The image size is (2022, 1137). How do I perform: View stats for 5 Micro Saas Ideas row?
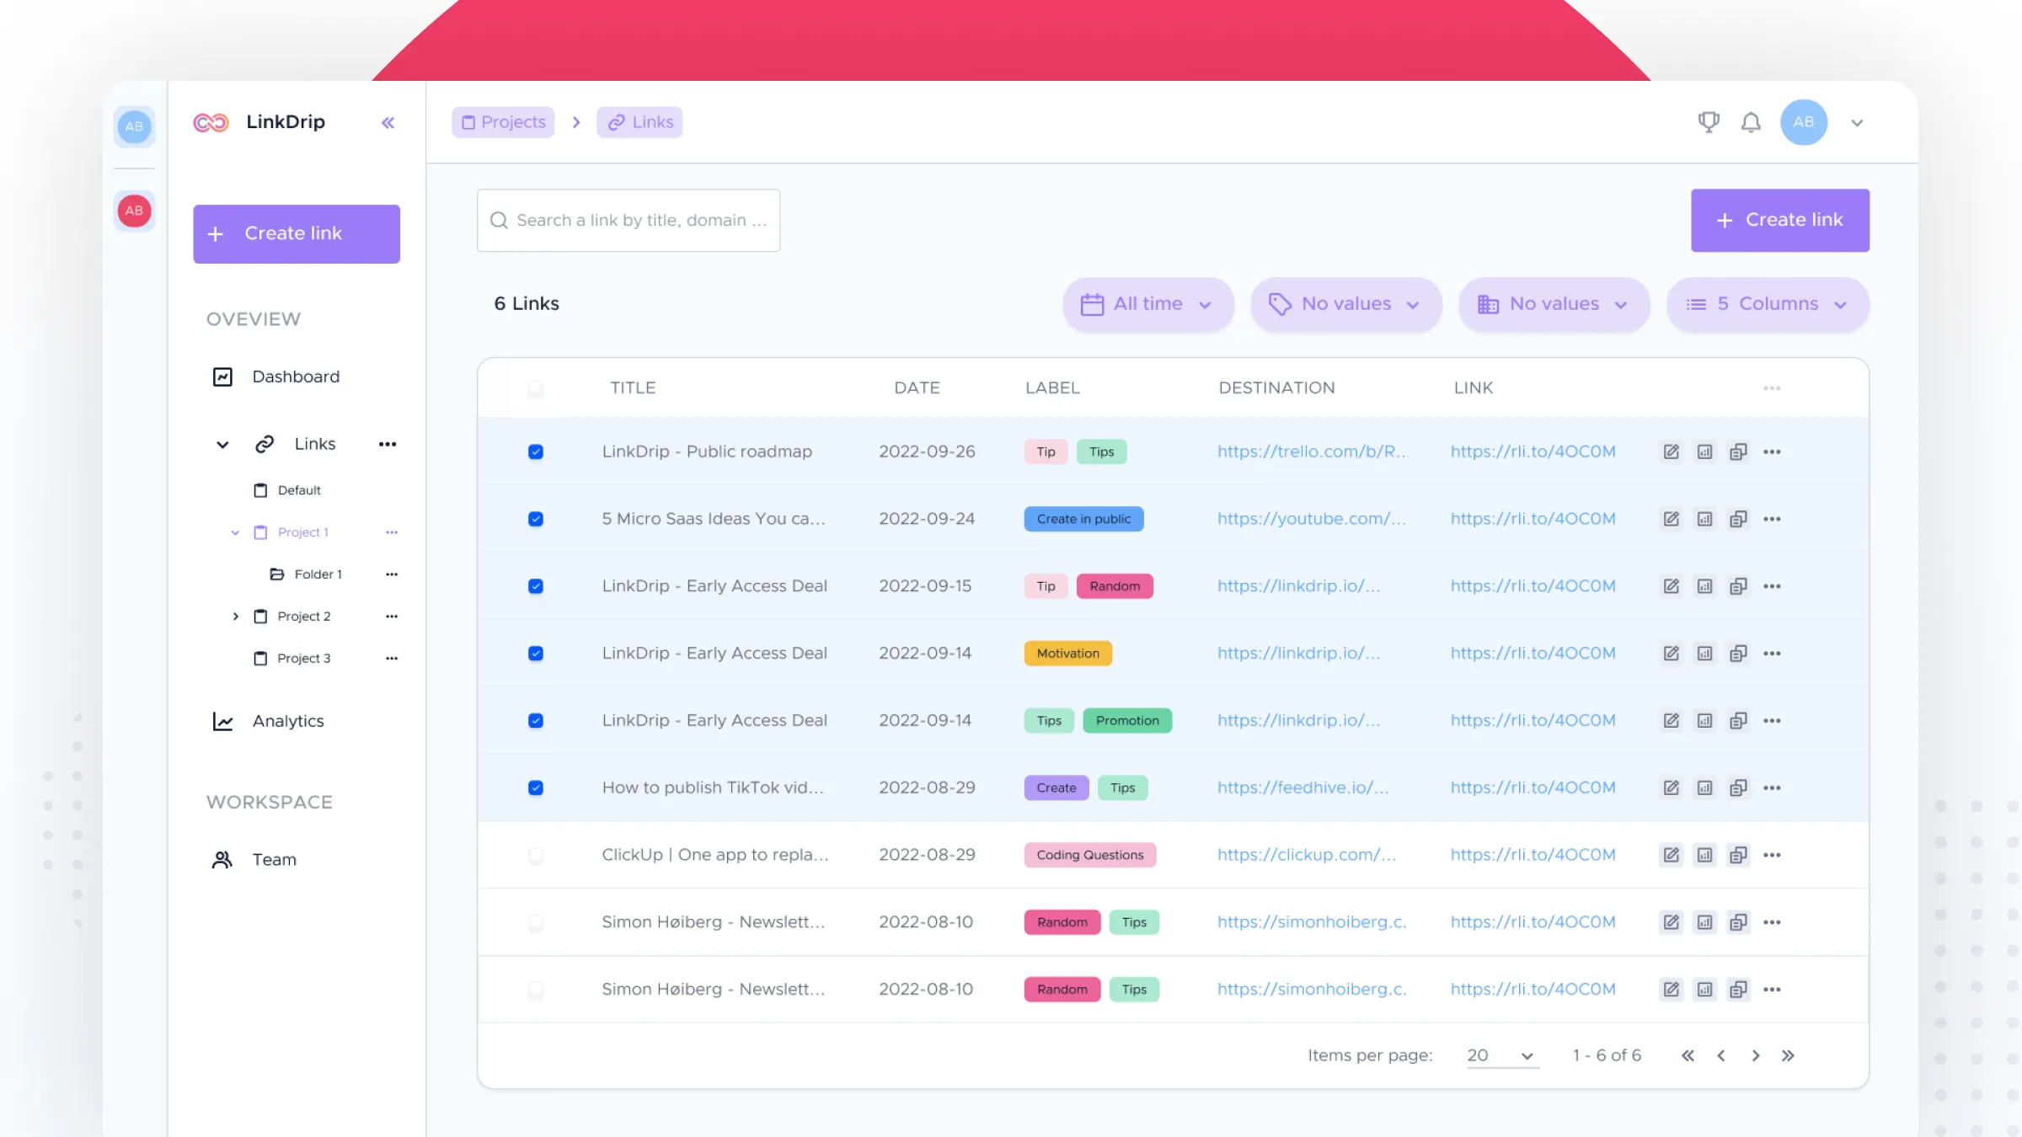[x=1704, y=519]
